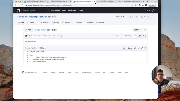Select the repository Pull requests tab
The width and height of the screenshot is (180, 101).
click(43, 22)
